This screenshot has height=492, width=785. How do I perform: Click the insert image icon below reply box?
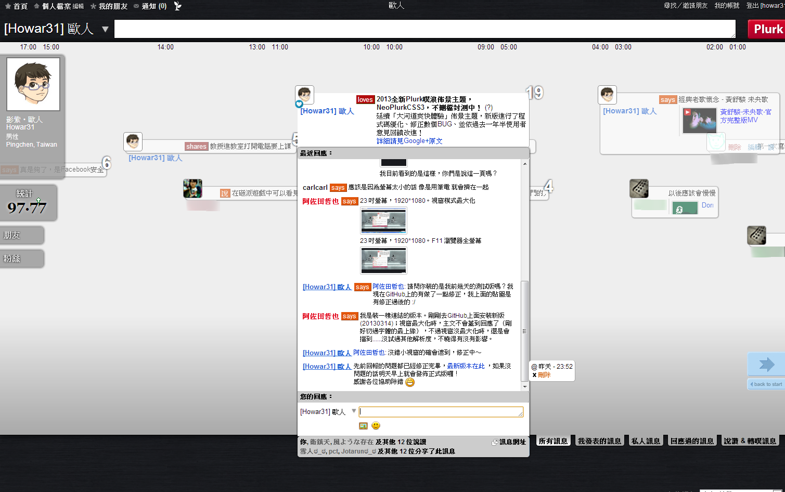[363, 426]
